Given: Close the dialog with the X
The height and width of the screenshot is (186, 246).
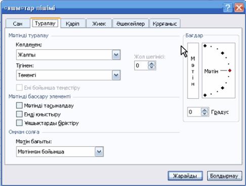Looking at the screenshot, I should (x=239, y=8).
